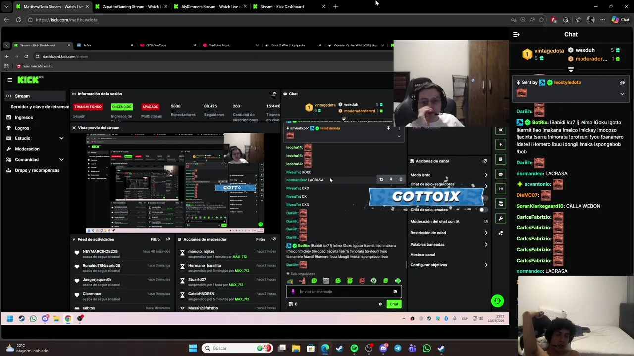Image resolution: width=634 pixels, height=356 pixels.
Task: Open emoji picker in message box
Action: click(x=395, y=291)
